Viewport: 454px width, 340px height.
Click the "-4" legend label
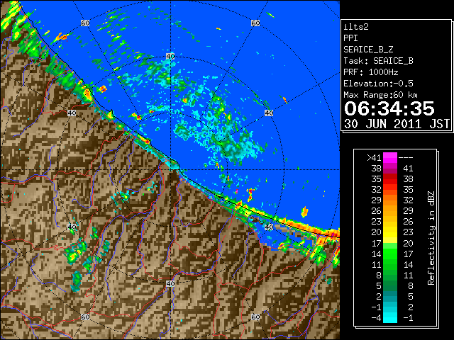(x=376, y=317)
